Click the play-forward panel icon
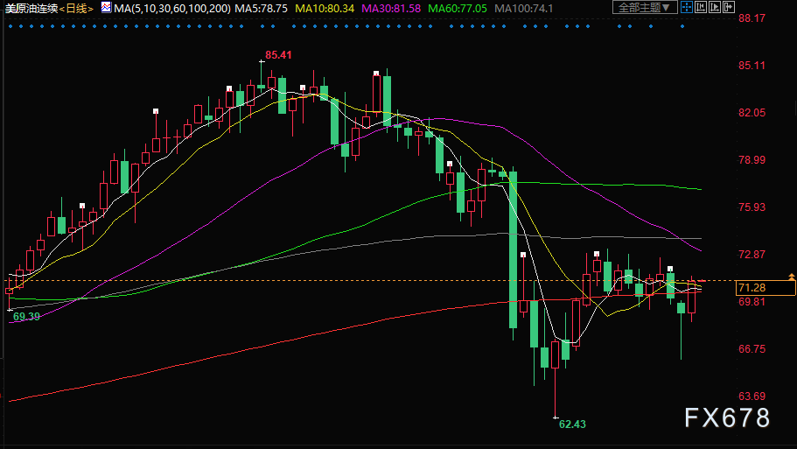The image size is (797, 449). pyautogui.click(x=716, y=8)
